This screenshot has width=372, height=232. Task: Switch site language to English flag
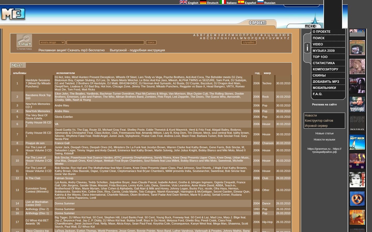tap(183, 2)
